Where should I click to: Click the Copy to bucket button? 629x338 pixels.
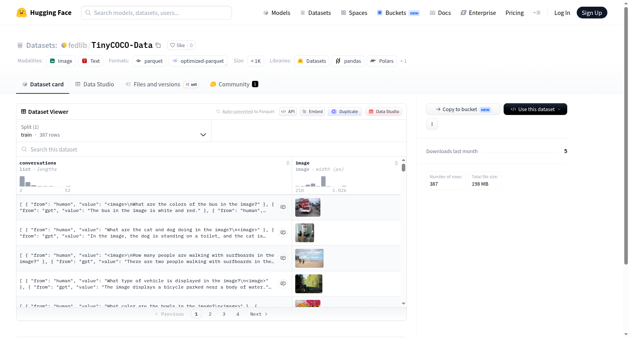(463, 109)
